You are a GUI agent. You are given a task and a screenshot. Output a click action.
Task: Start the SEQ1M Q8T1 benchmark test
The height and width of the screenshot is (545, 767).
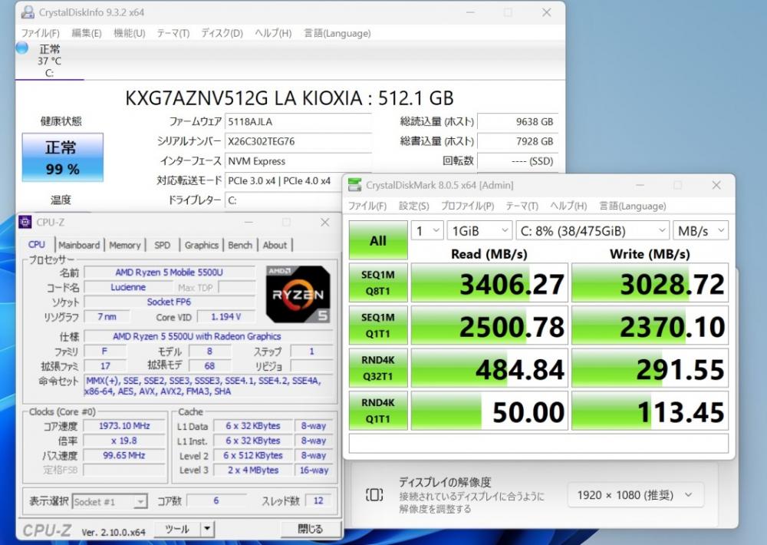coord(378,282)
